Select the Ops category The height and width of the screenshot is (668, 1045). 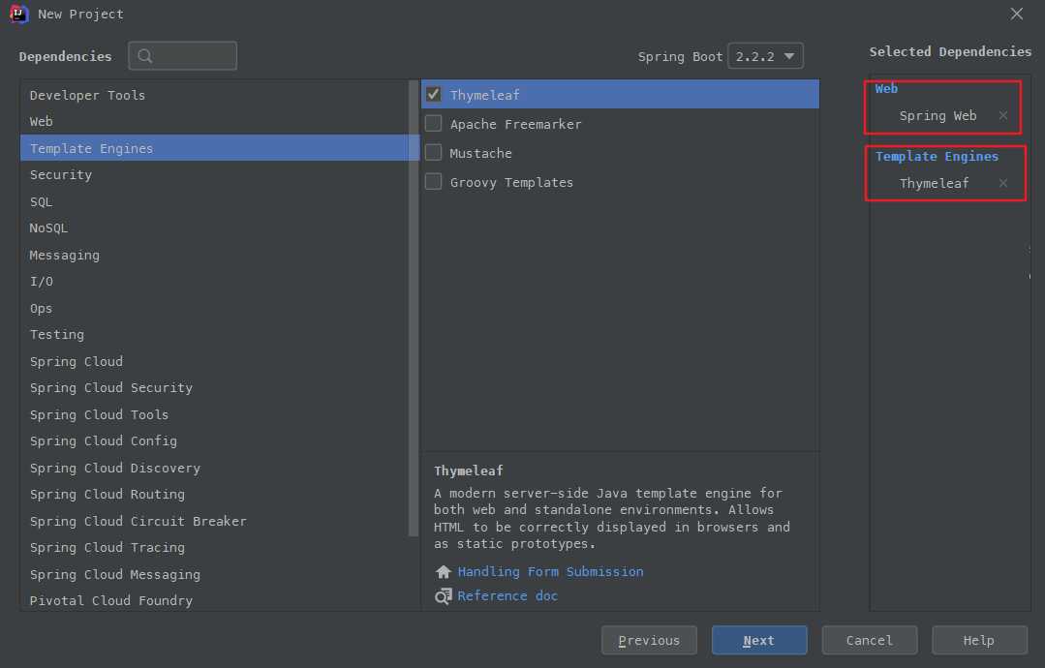(215, 309)
